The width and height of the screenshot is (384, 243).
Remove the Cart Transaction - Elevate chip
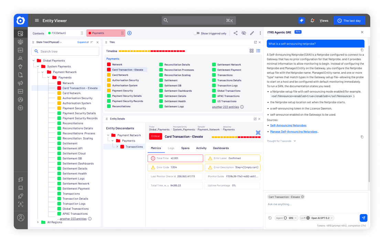coord(302,197)
